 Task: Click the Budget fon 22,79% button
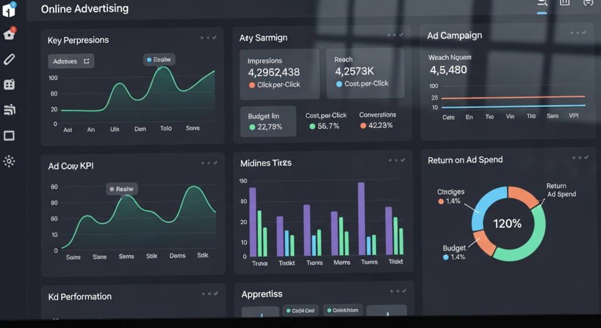268,121
